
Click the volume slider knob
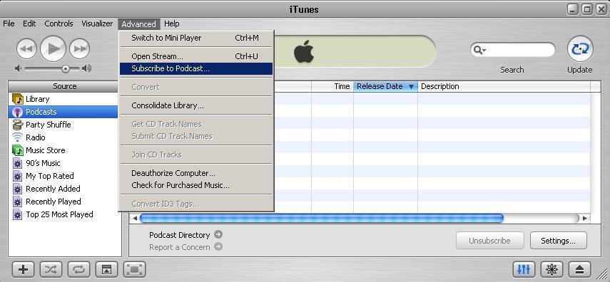66,69
